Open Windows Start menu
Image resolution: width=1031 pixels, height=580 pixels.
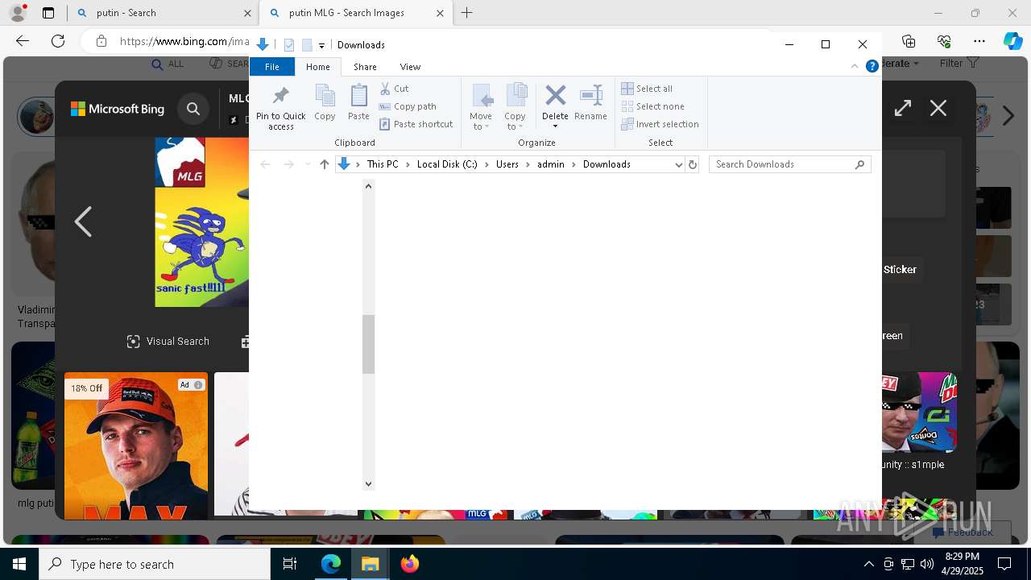pos(19,564)
